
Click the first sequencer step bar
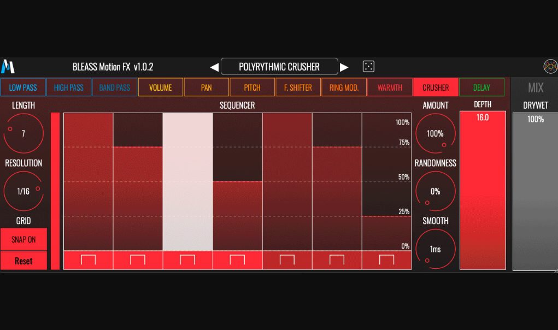pos(88,182)
